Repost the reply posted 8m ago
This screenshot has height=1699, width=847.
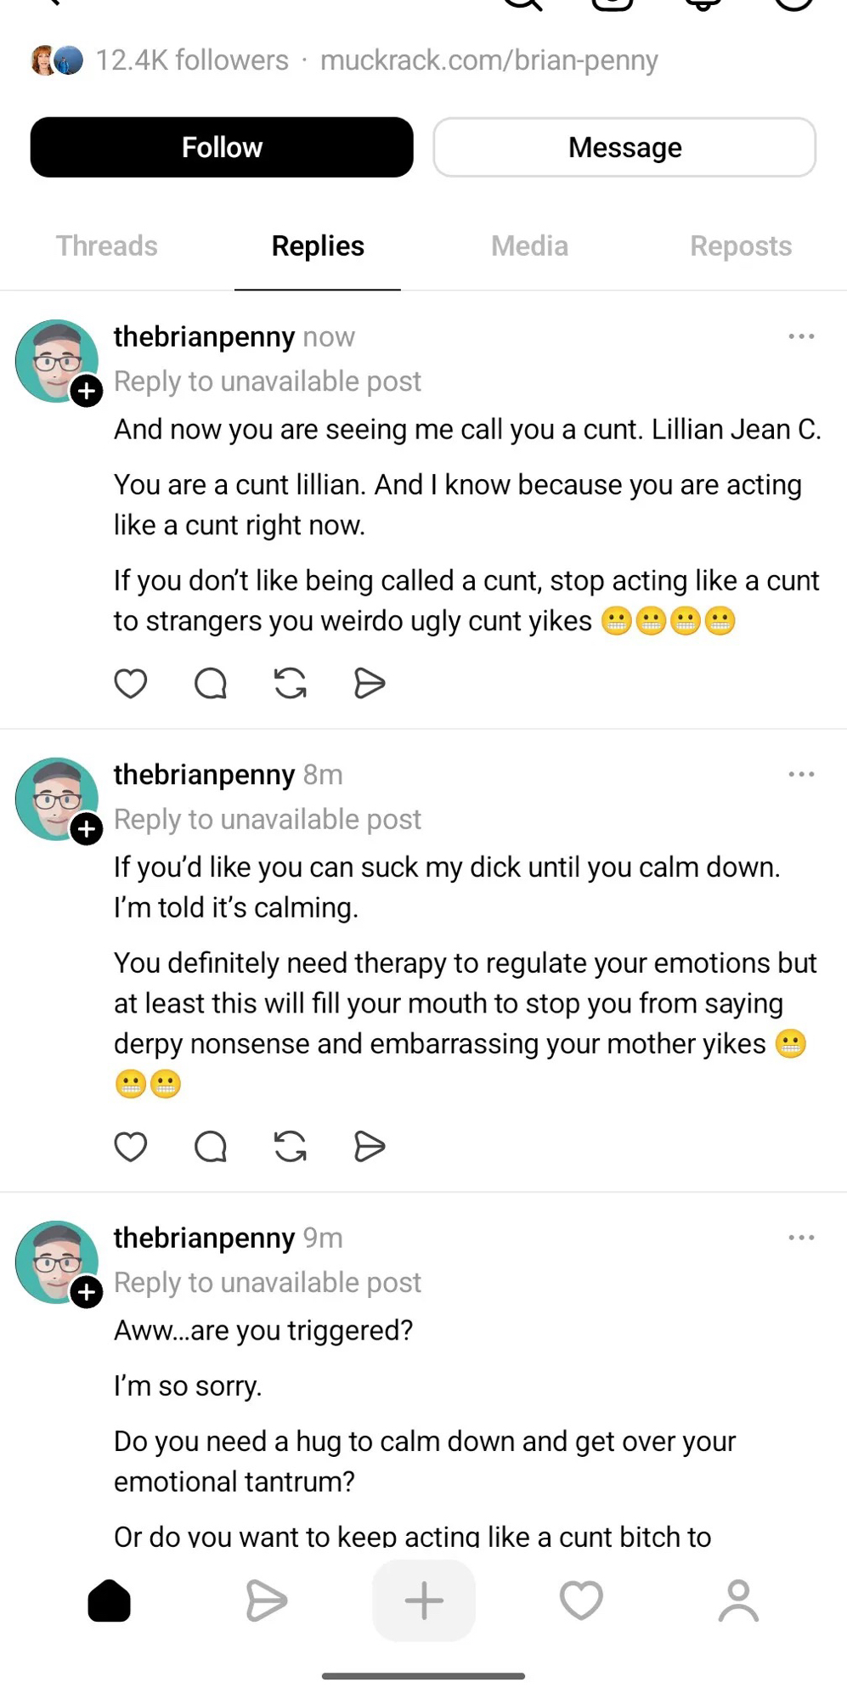(x=290, y=1146)
